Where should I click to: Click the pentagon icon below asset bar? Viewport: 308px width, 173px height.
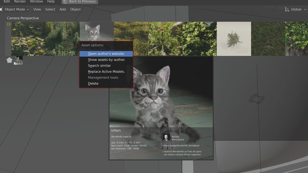coord(10,60)
